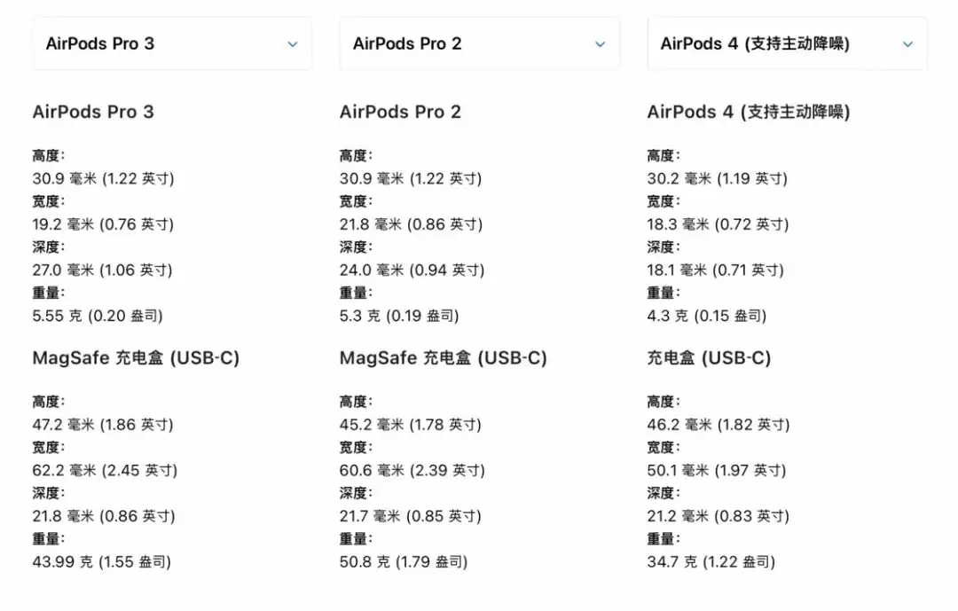Screen dimensions: 958x611
Task: Click the chevron arrow in AirPods Pro 2 selector
Action: [601, 44]
